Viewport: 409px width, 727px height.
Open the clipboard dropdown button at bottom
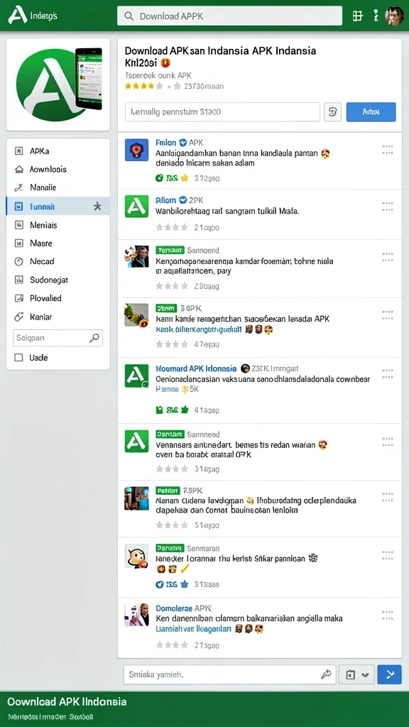[x=356, y=674]
